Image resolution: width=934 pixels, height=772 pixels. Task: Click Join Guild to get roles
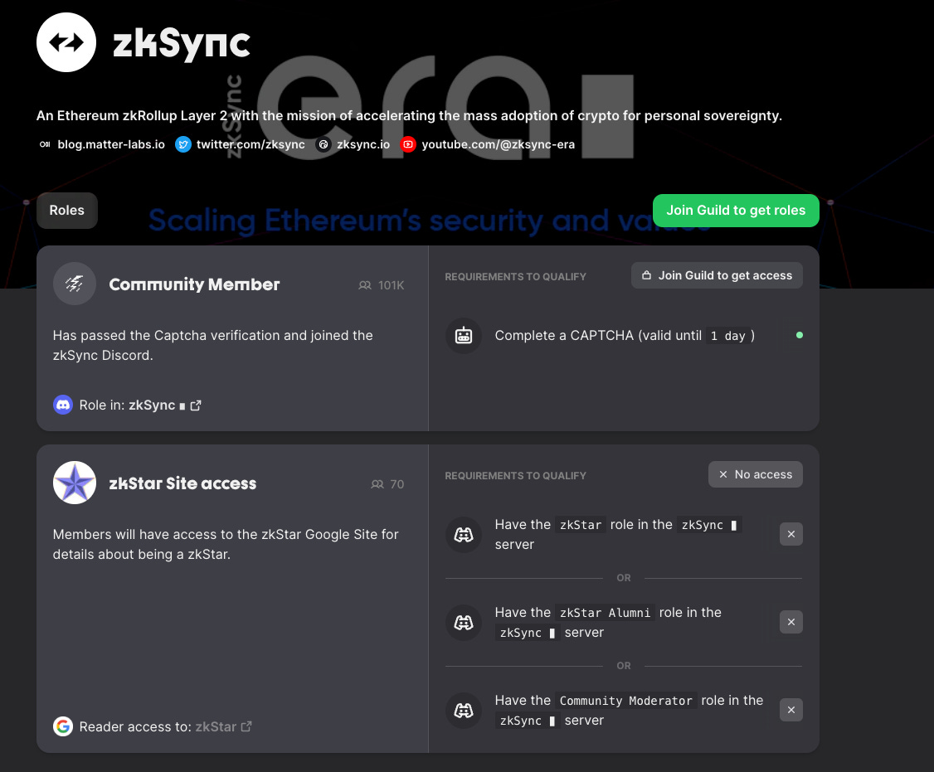[x=736, y=211]
